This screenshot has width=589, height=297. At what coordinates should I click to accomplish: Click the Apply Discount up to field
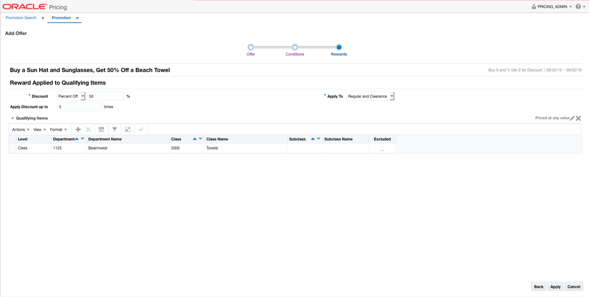(80, 107)
